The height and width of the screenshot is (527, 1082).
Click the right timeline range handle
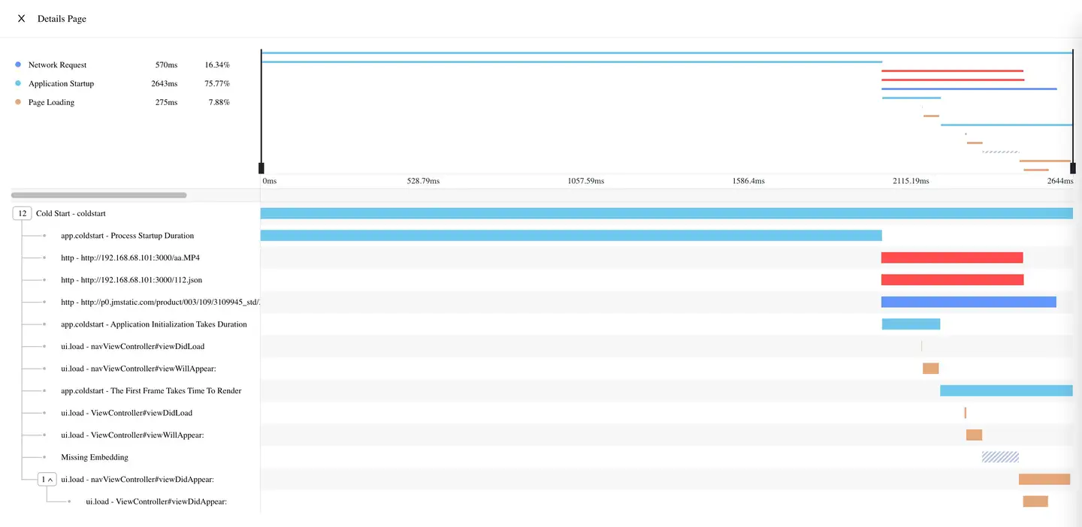[1072, 168]
